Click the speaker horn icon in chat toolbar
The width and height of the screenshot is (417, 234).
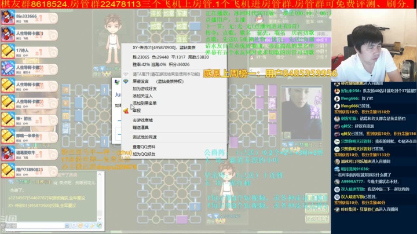[x=86, y=225]
